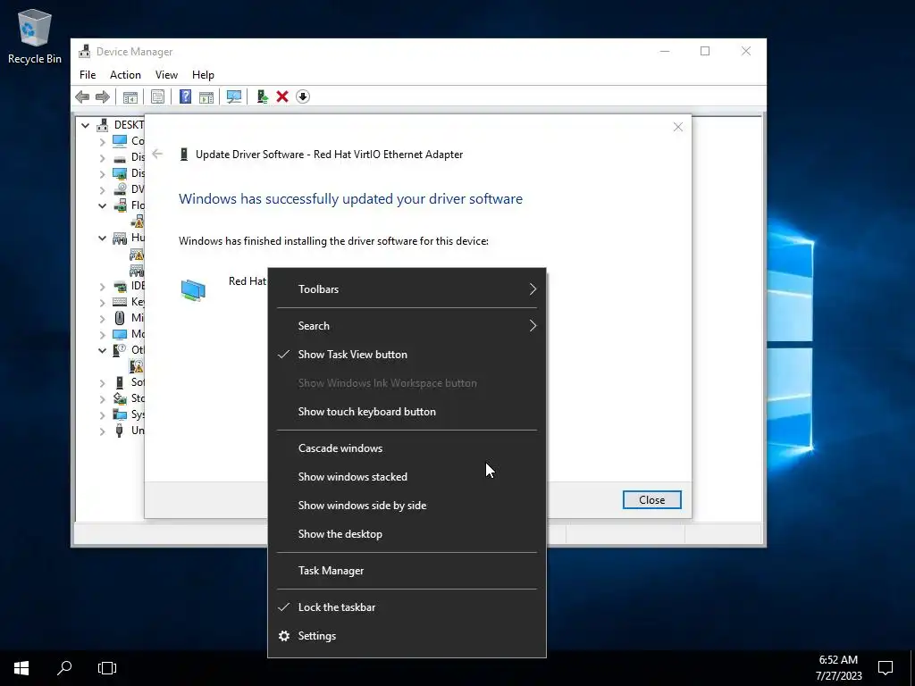Click the blue question mark Help icon
This screenshot has height=686, width=915.
[x=185, y=96]
